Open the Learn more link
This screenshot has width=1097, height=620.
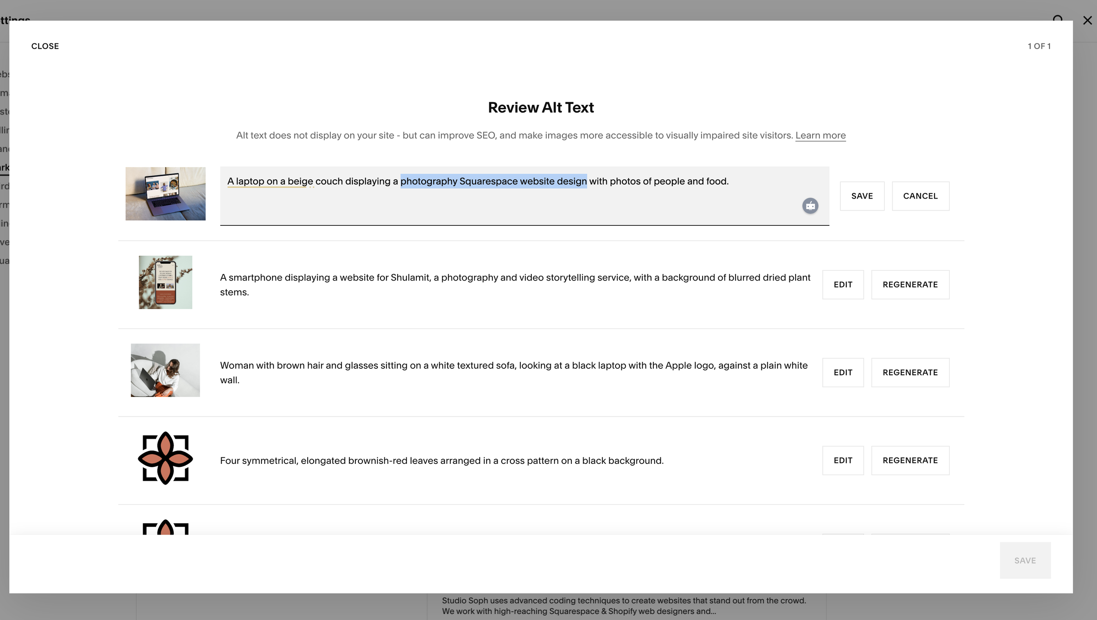click(820, 135)
